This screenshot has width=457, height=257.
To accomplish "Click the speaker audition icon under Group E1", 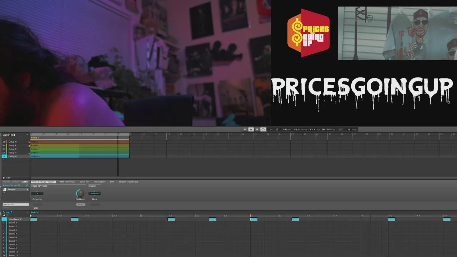I will (x=4, y=216).
